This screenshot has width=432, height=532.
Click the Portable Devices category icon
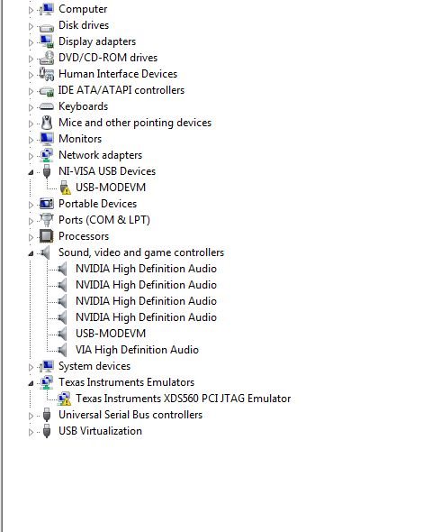pos(47,204)
